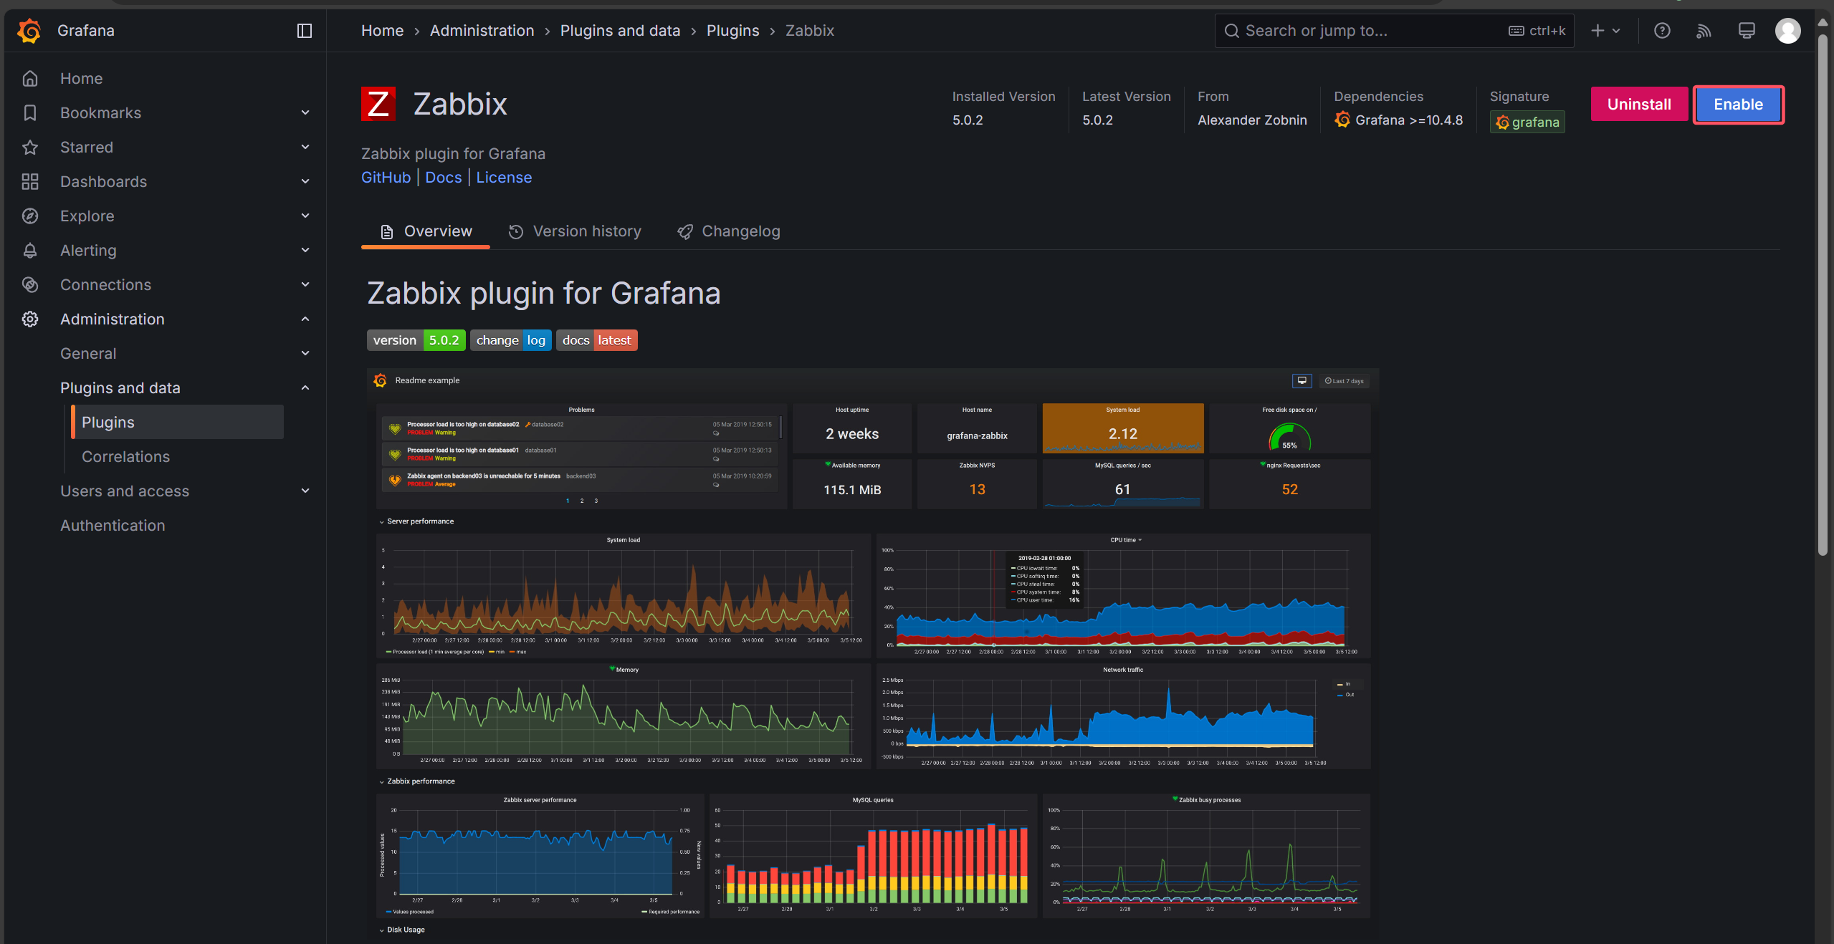Click the Connections icon in sidebar
Screen dimensions: 1834x944
click(30, 285)
